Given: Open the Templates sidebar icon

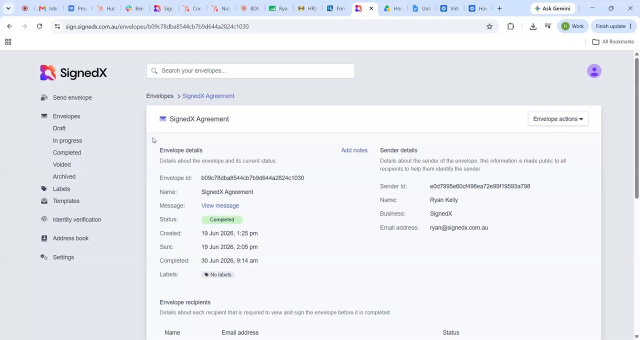Looking at the screenshot, I should point(44,201).
